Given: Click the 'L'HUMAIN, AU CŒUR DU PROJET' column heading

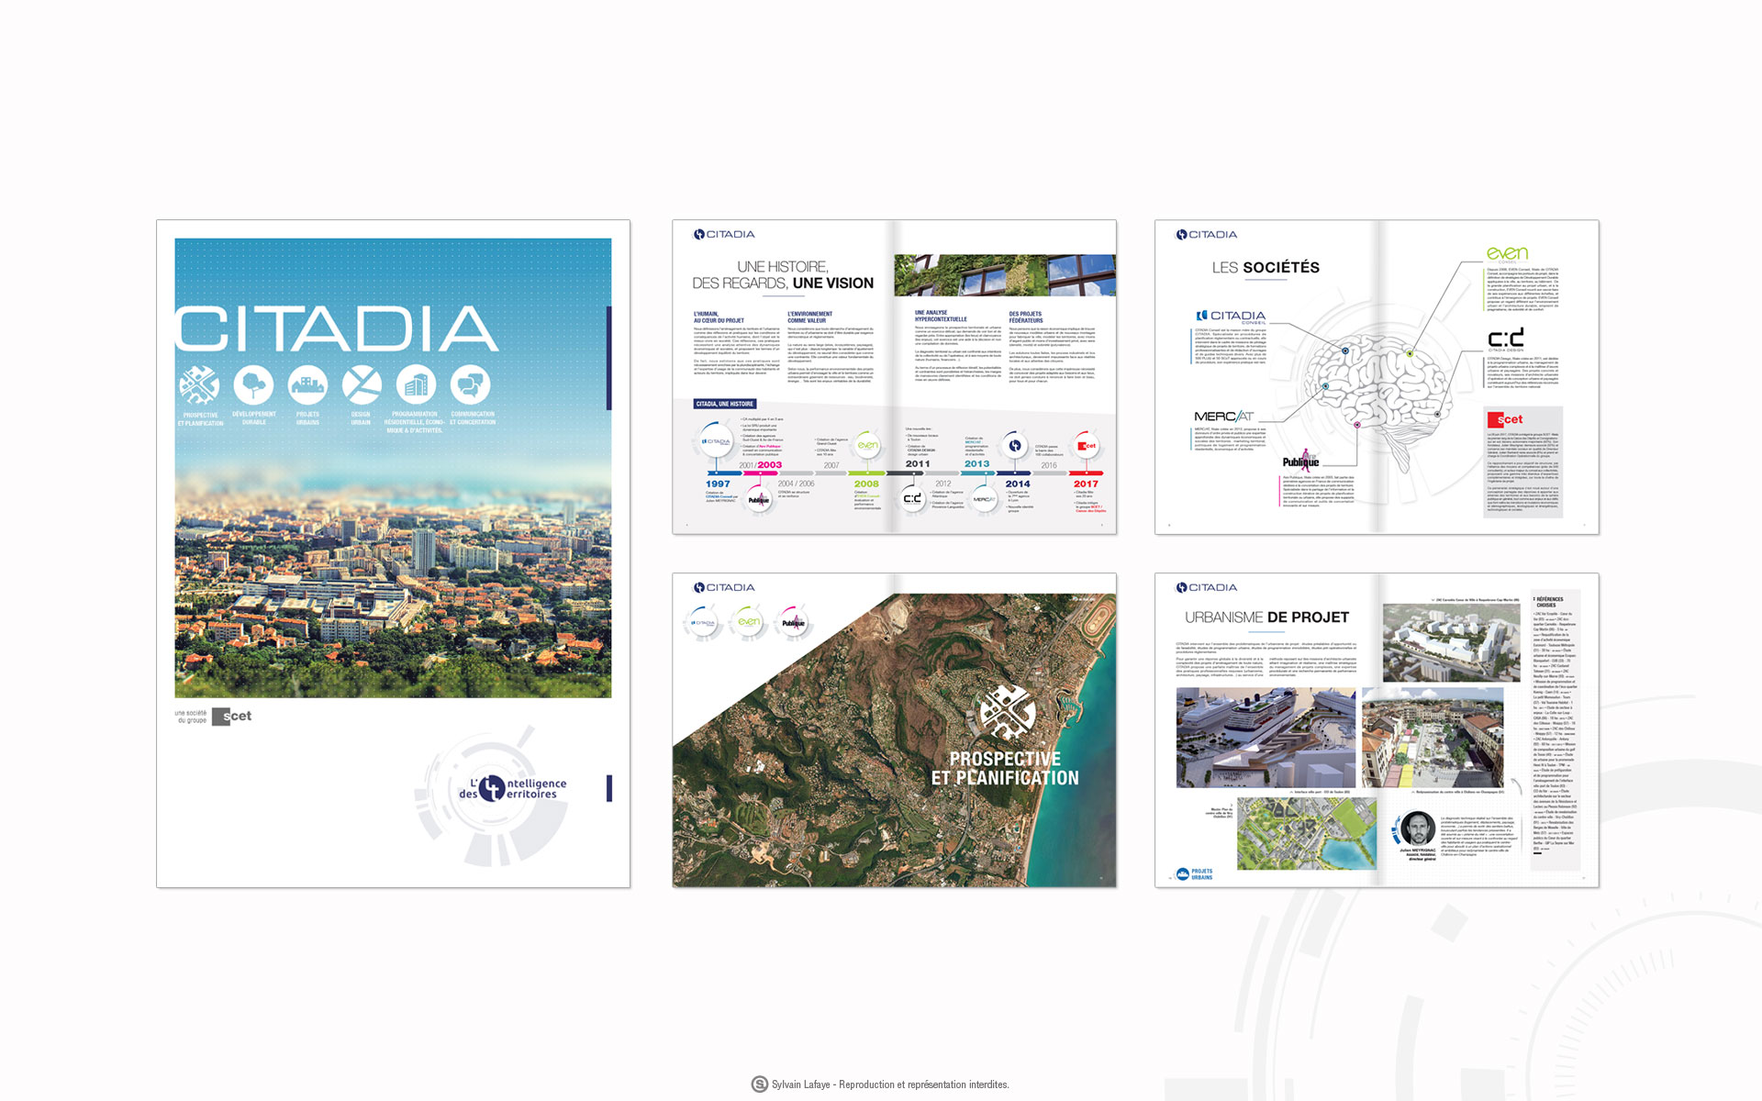Looking at the screenshot, I should (x=719, y=317).
